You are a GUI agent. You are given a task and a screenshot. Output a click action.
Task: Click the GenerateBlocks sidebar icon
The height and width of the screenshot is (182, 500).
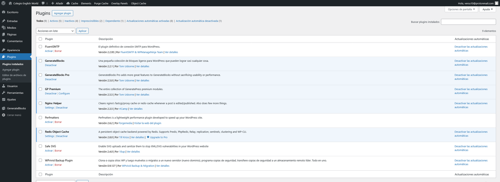click(x=4, y=108)
